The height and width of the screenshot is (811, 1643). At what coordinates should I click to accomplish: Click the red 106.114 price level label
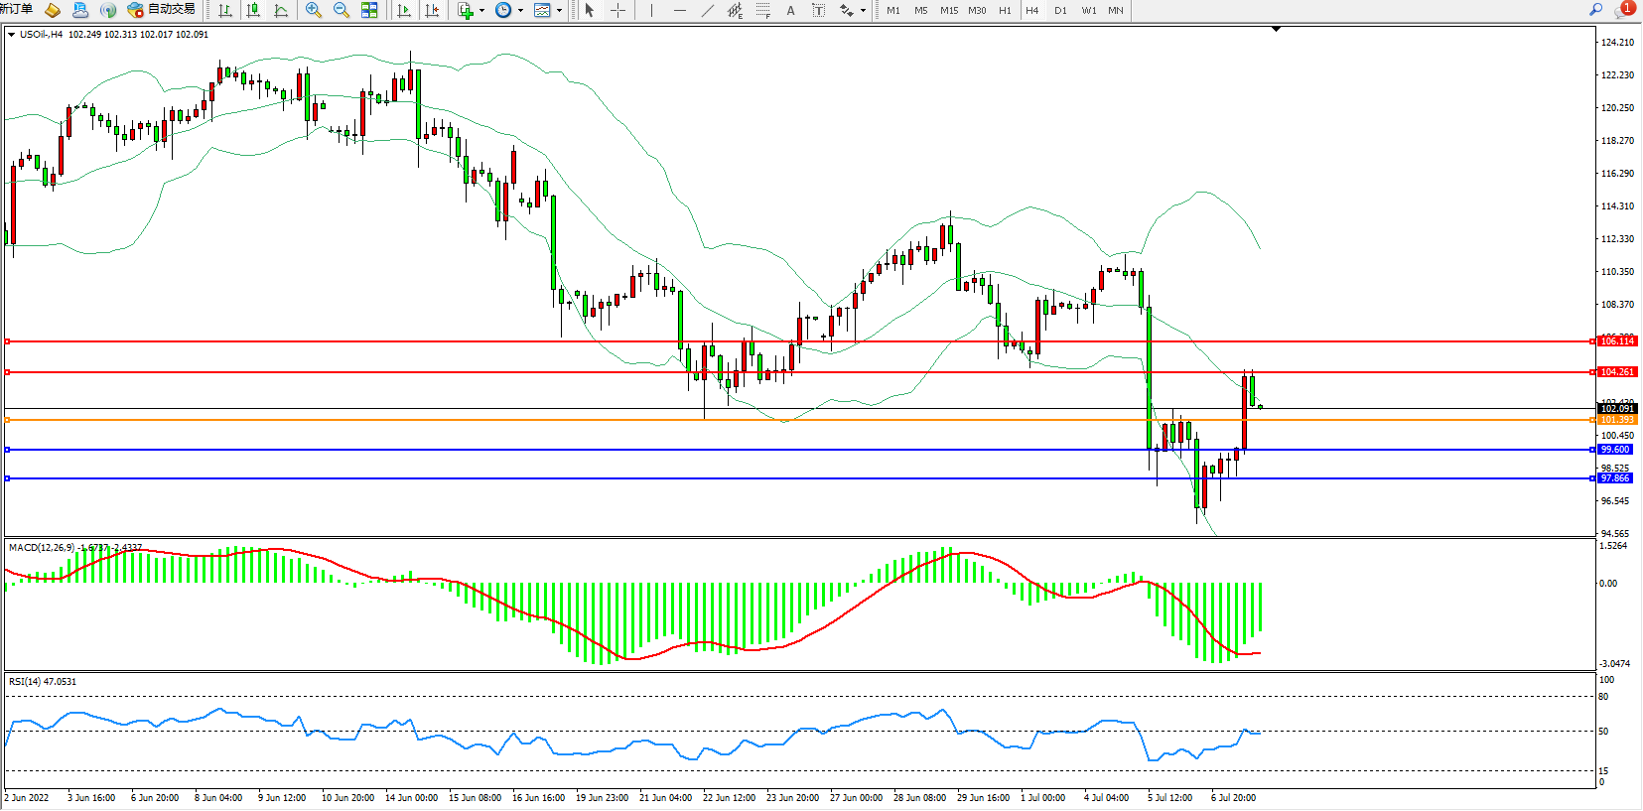point(1617,341)
